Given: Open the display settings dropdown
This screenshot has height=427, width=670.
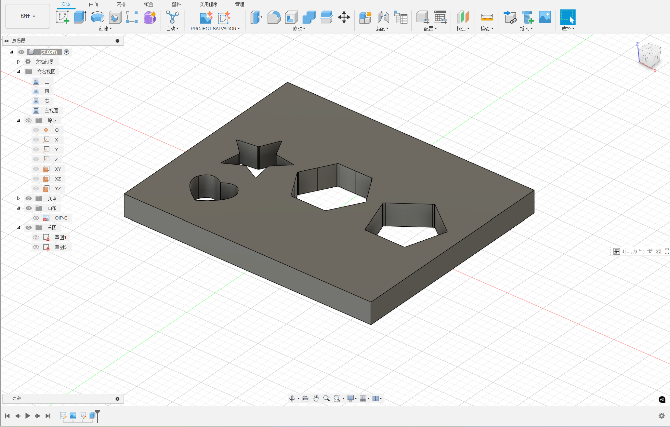Looking at the screenshot, I should pyautogui.click(x=352, y=398).
